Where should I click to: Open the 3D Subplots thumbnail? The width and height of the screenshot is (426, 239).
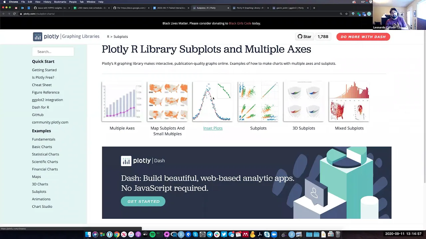click(x=304, y=102)
